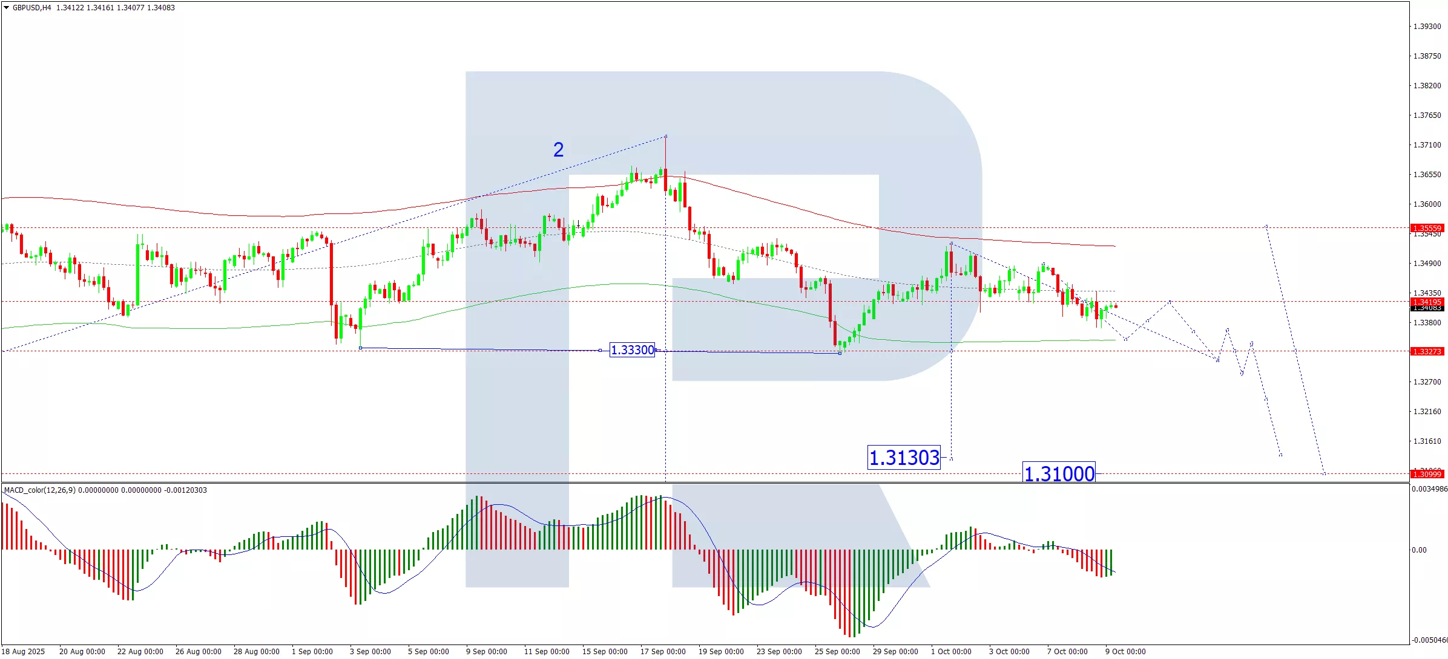Click the red 1.33273 price tag
1448x659 pixels.
1427,351
